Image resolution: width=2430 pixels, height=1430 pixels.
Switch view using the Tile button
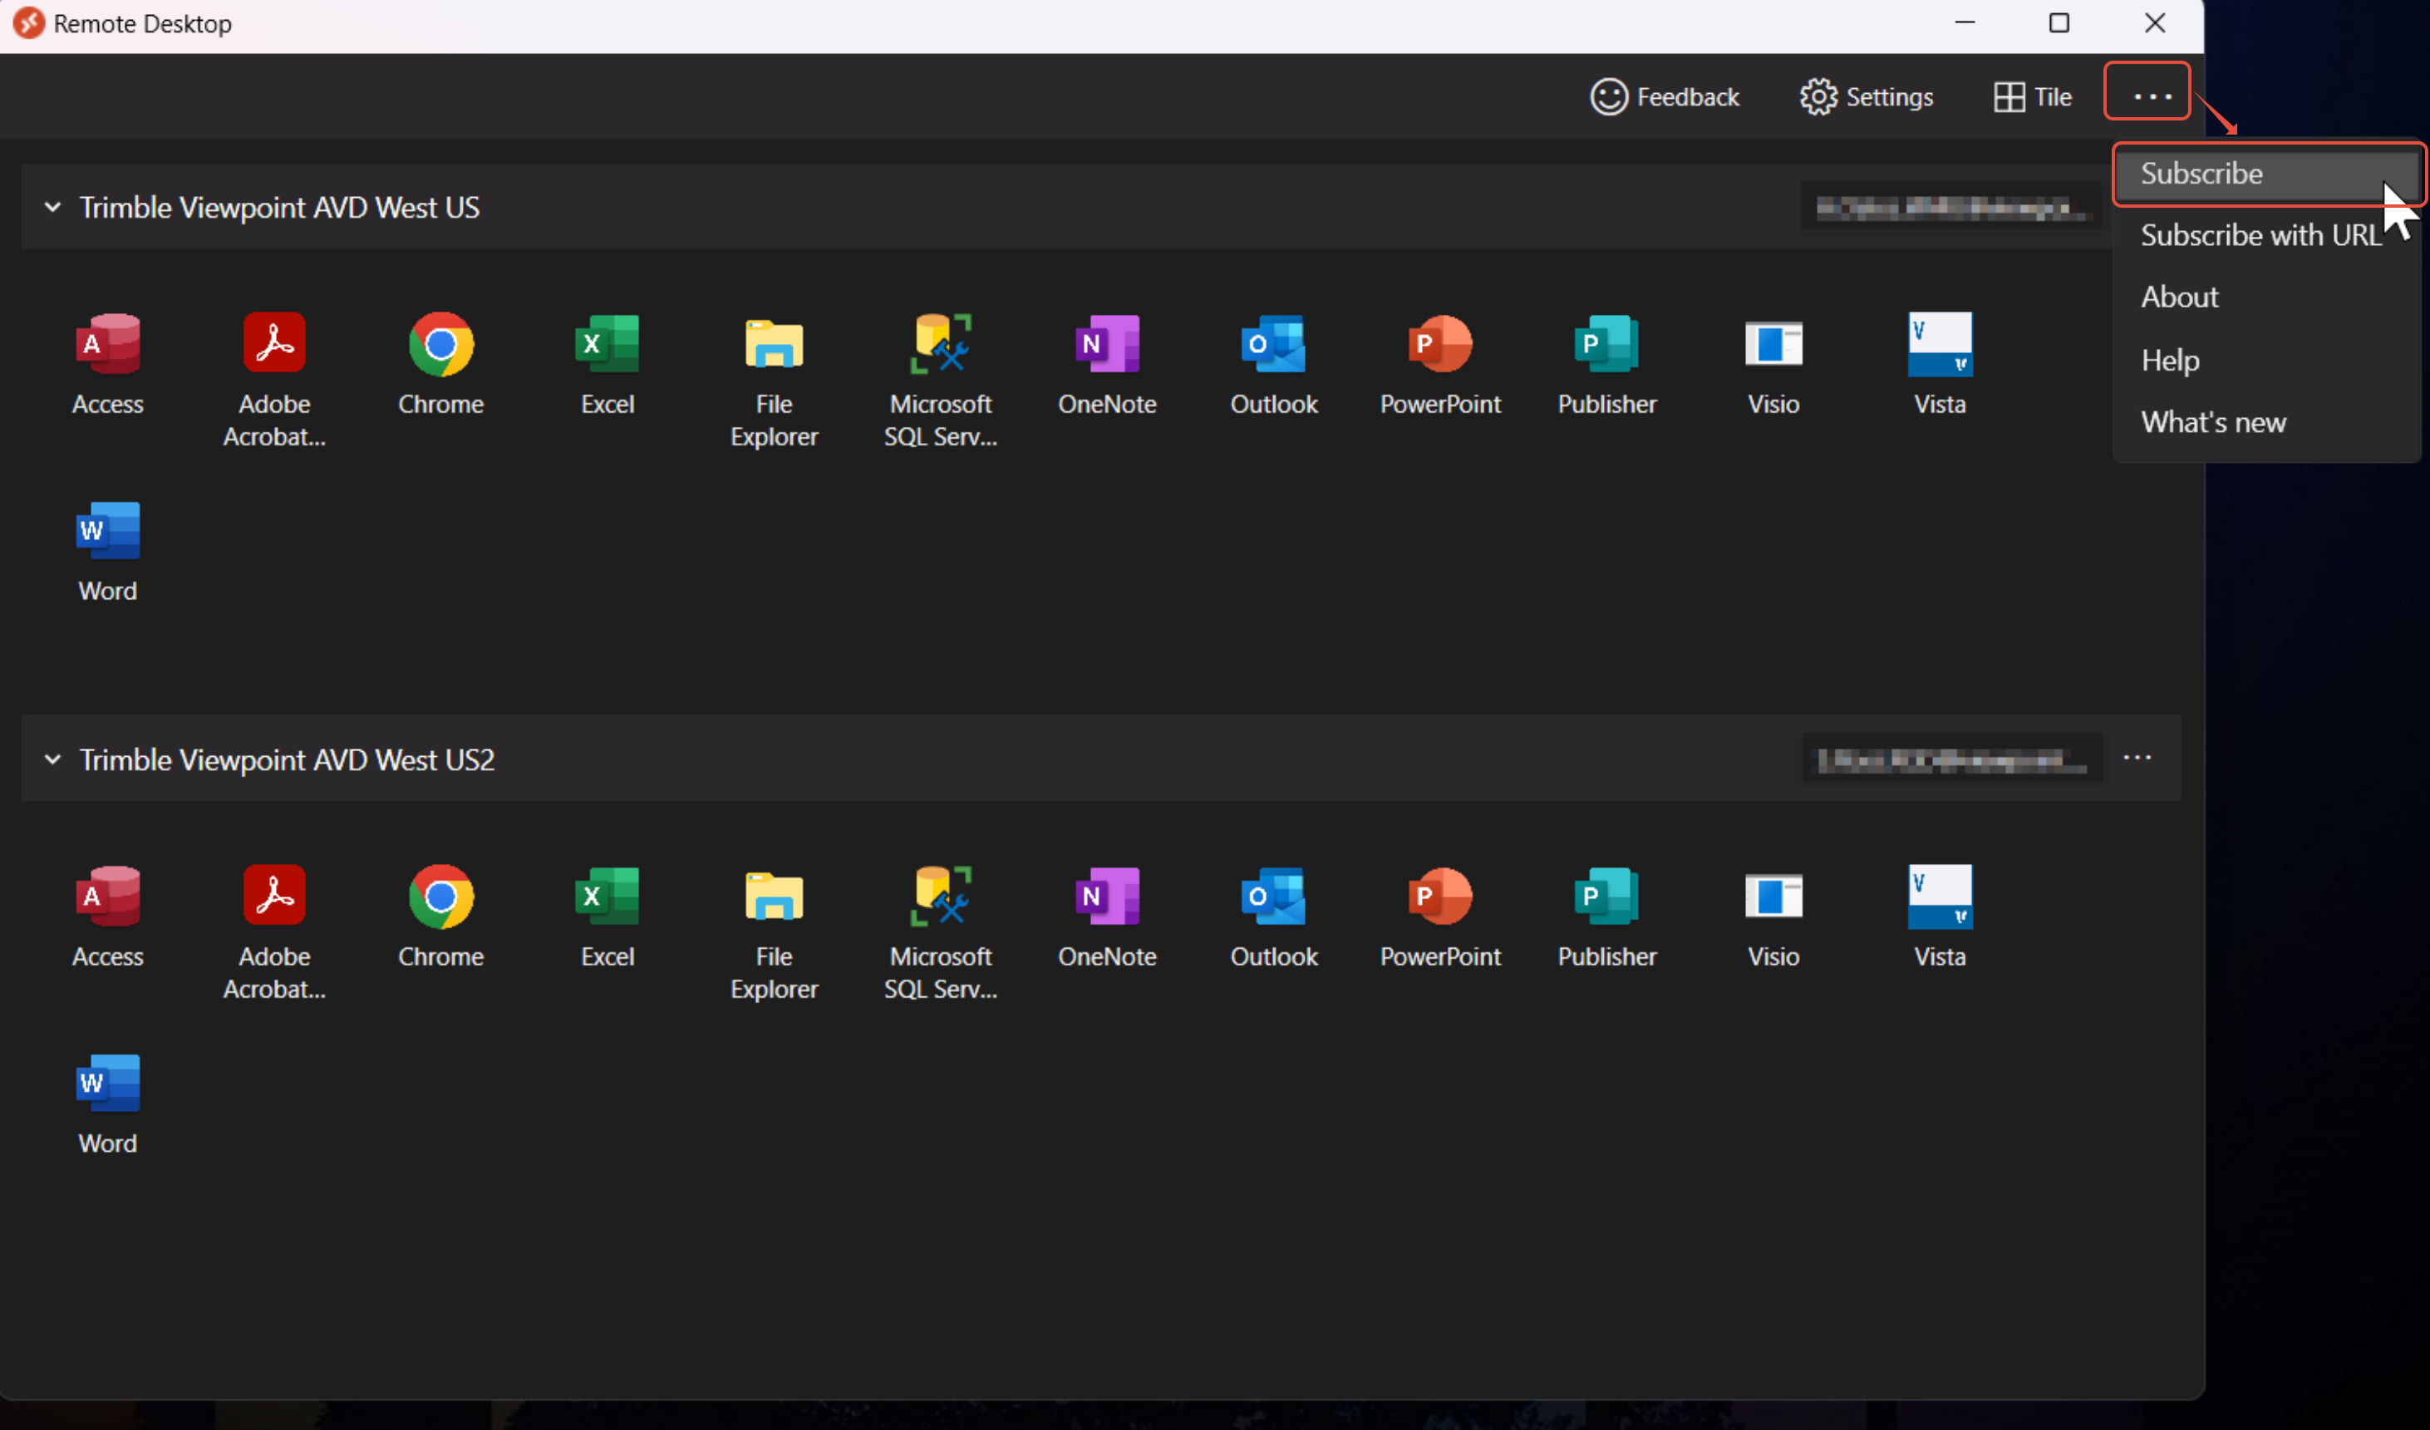2033,96
